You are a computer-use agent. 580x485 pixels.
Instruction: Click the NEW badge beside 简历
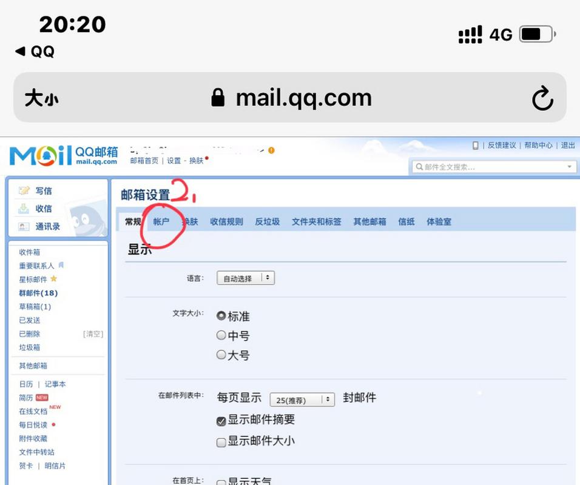pos(42,398)
